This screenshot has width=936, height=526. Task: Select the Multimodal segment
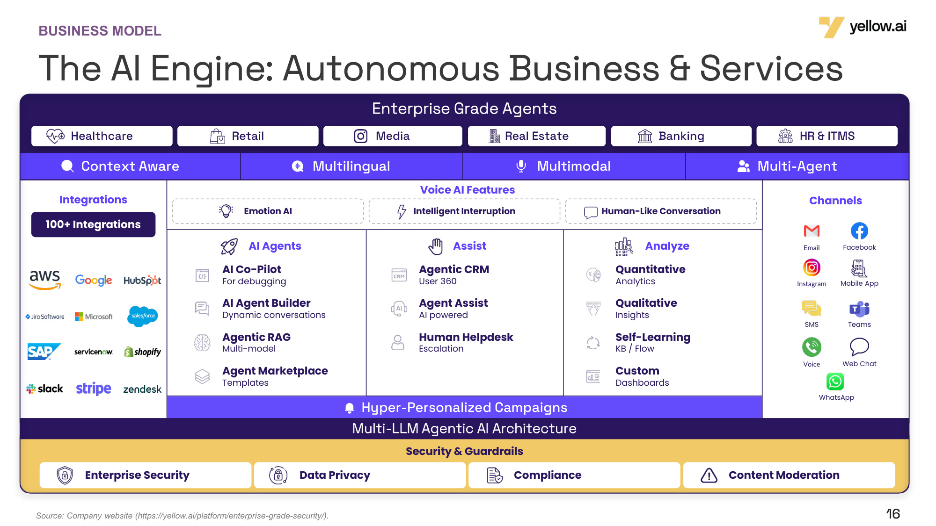click(574, 166)
